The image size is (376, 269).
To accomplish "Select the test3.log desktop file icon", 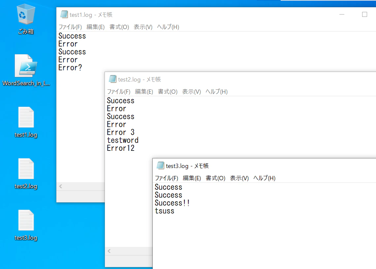I will click(x=26, y=225).
